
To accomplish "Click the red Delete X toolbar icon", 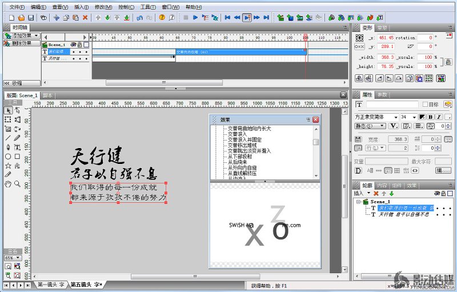I will (x=85, y=18).
